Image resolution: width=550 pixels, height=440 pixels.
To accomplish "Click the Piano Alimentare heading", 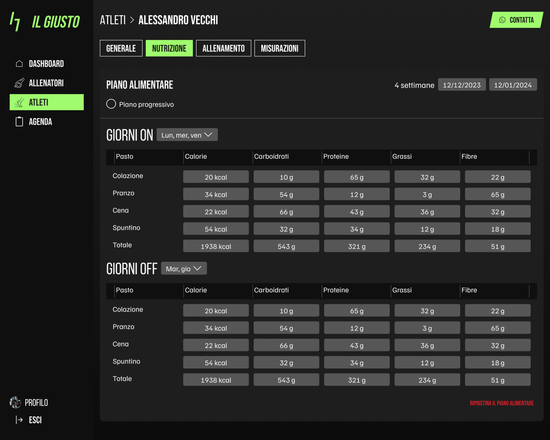I will [140, 85].
